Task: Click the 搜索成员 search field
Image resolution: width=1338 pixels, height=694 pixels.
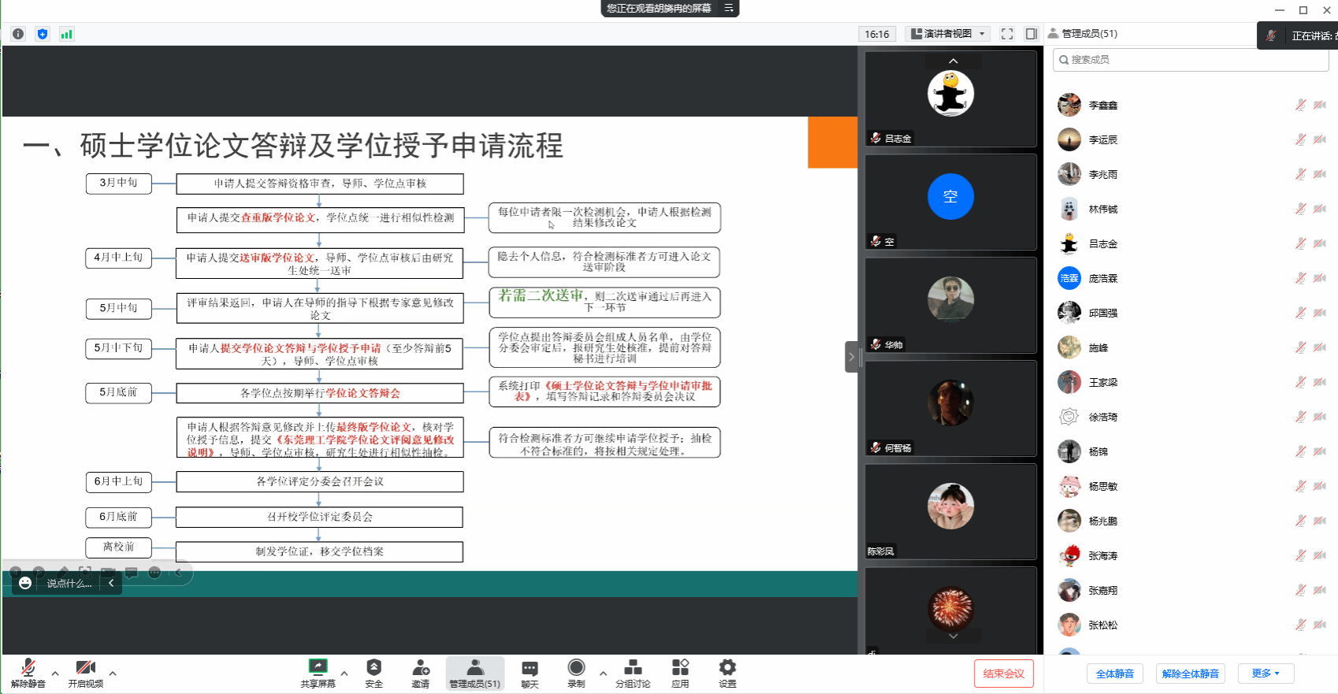Action: coord(1190,60)
